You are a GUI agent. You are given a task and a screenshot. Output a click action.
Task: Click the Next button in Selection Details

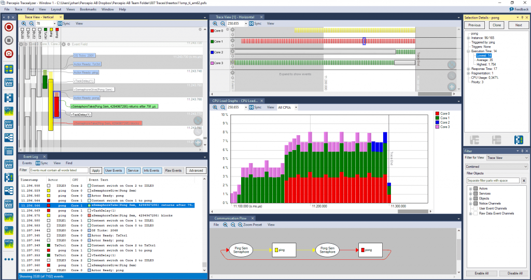coord(518,25)
